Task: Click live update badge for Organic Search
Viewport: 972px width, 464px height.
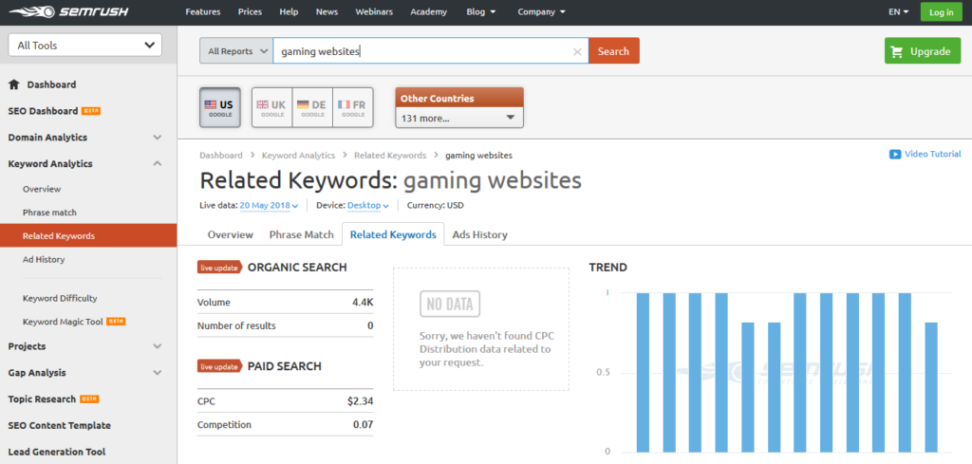Action: pyautogui.click(x=219, y=267)
